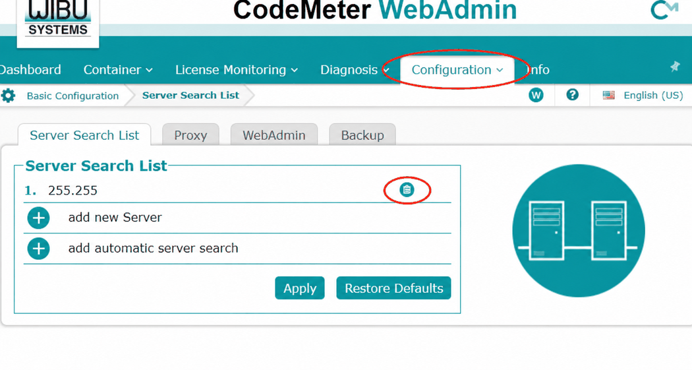Click the US flag language icon
The height and width of the screenshot is (370, 692).
608,95
